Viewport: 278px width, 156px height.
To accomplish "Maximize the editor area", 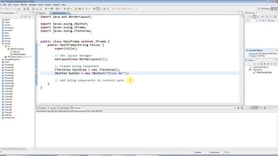I will coord(242,13).
